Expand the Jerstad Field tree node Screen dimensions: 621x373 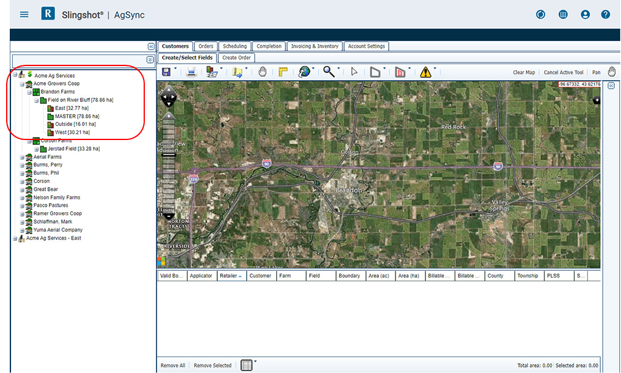click(37, 149)
